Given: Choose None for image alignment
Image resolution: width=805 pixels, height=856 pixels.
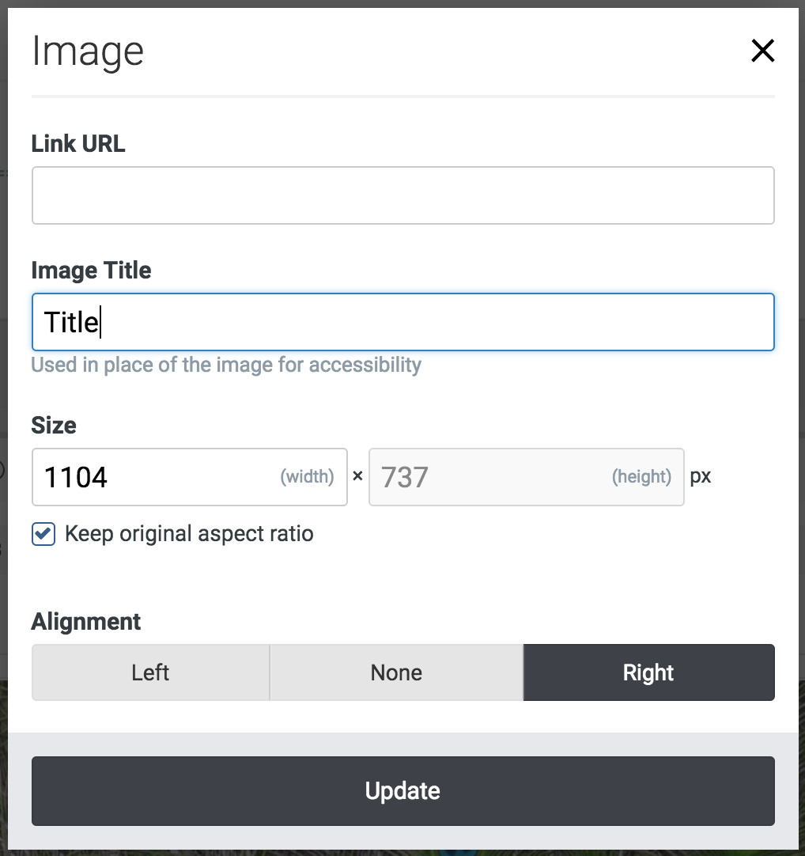Looking at the screenshot, I should coord(396,672).
